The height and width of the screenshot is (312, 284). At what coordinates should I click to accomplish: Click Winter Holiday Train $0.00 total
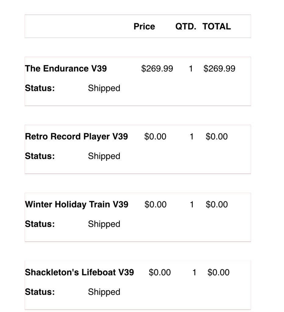217,205
